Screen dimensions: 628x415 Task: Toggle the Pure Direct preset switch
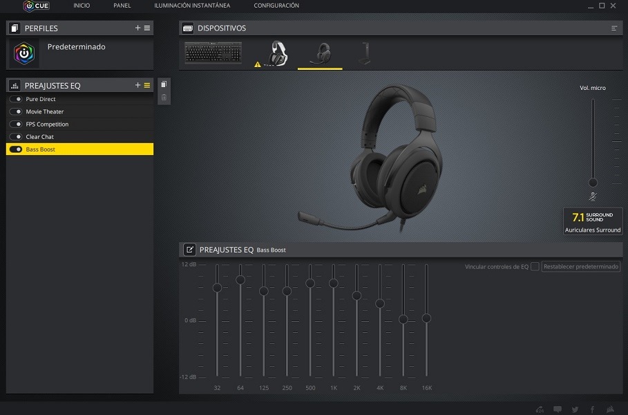click(16, 100)
